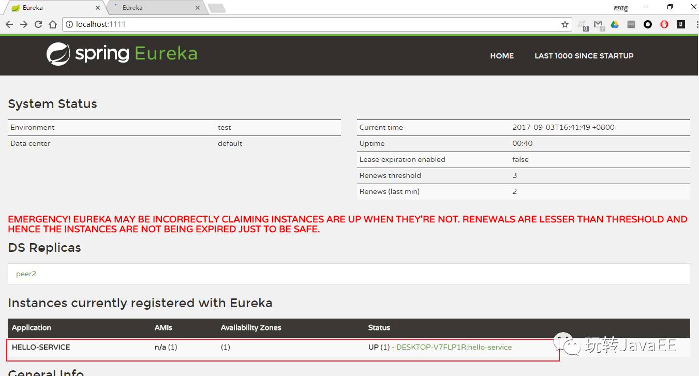Go back with the browser back arrow
Screen dimensions: 699x376
point(9,24)
